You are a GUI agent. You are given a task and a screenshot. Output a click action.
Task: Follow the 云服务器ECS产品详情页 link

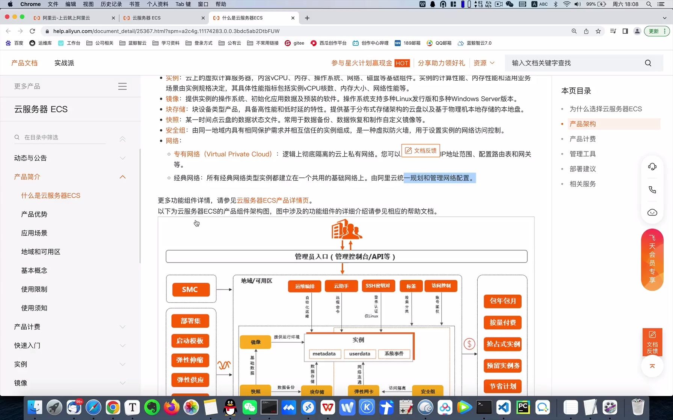[273, 200]
